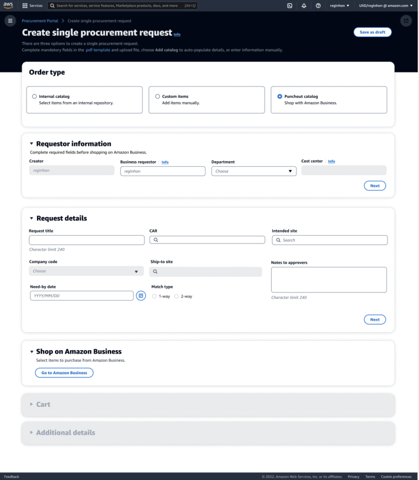
Task: Open the Department dropdown
Action: (x=254, y=171)
